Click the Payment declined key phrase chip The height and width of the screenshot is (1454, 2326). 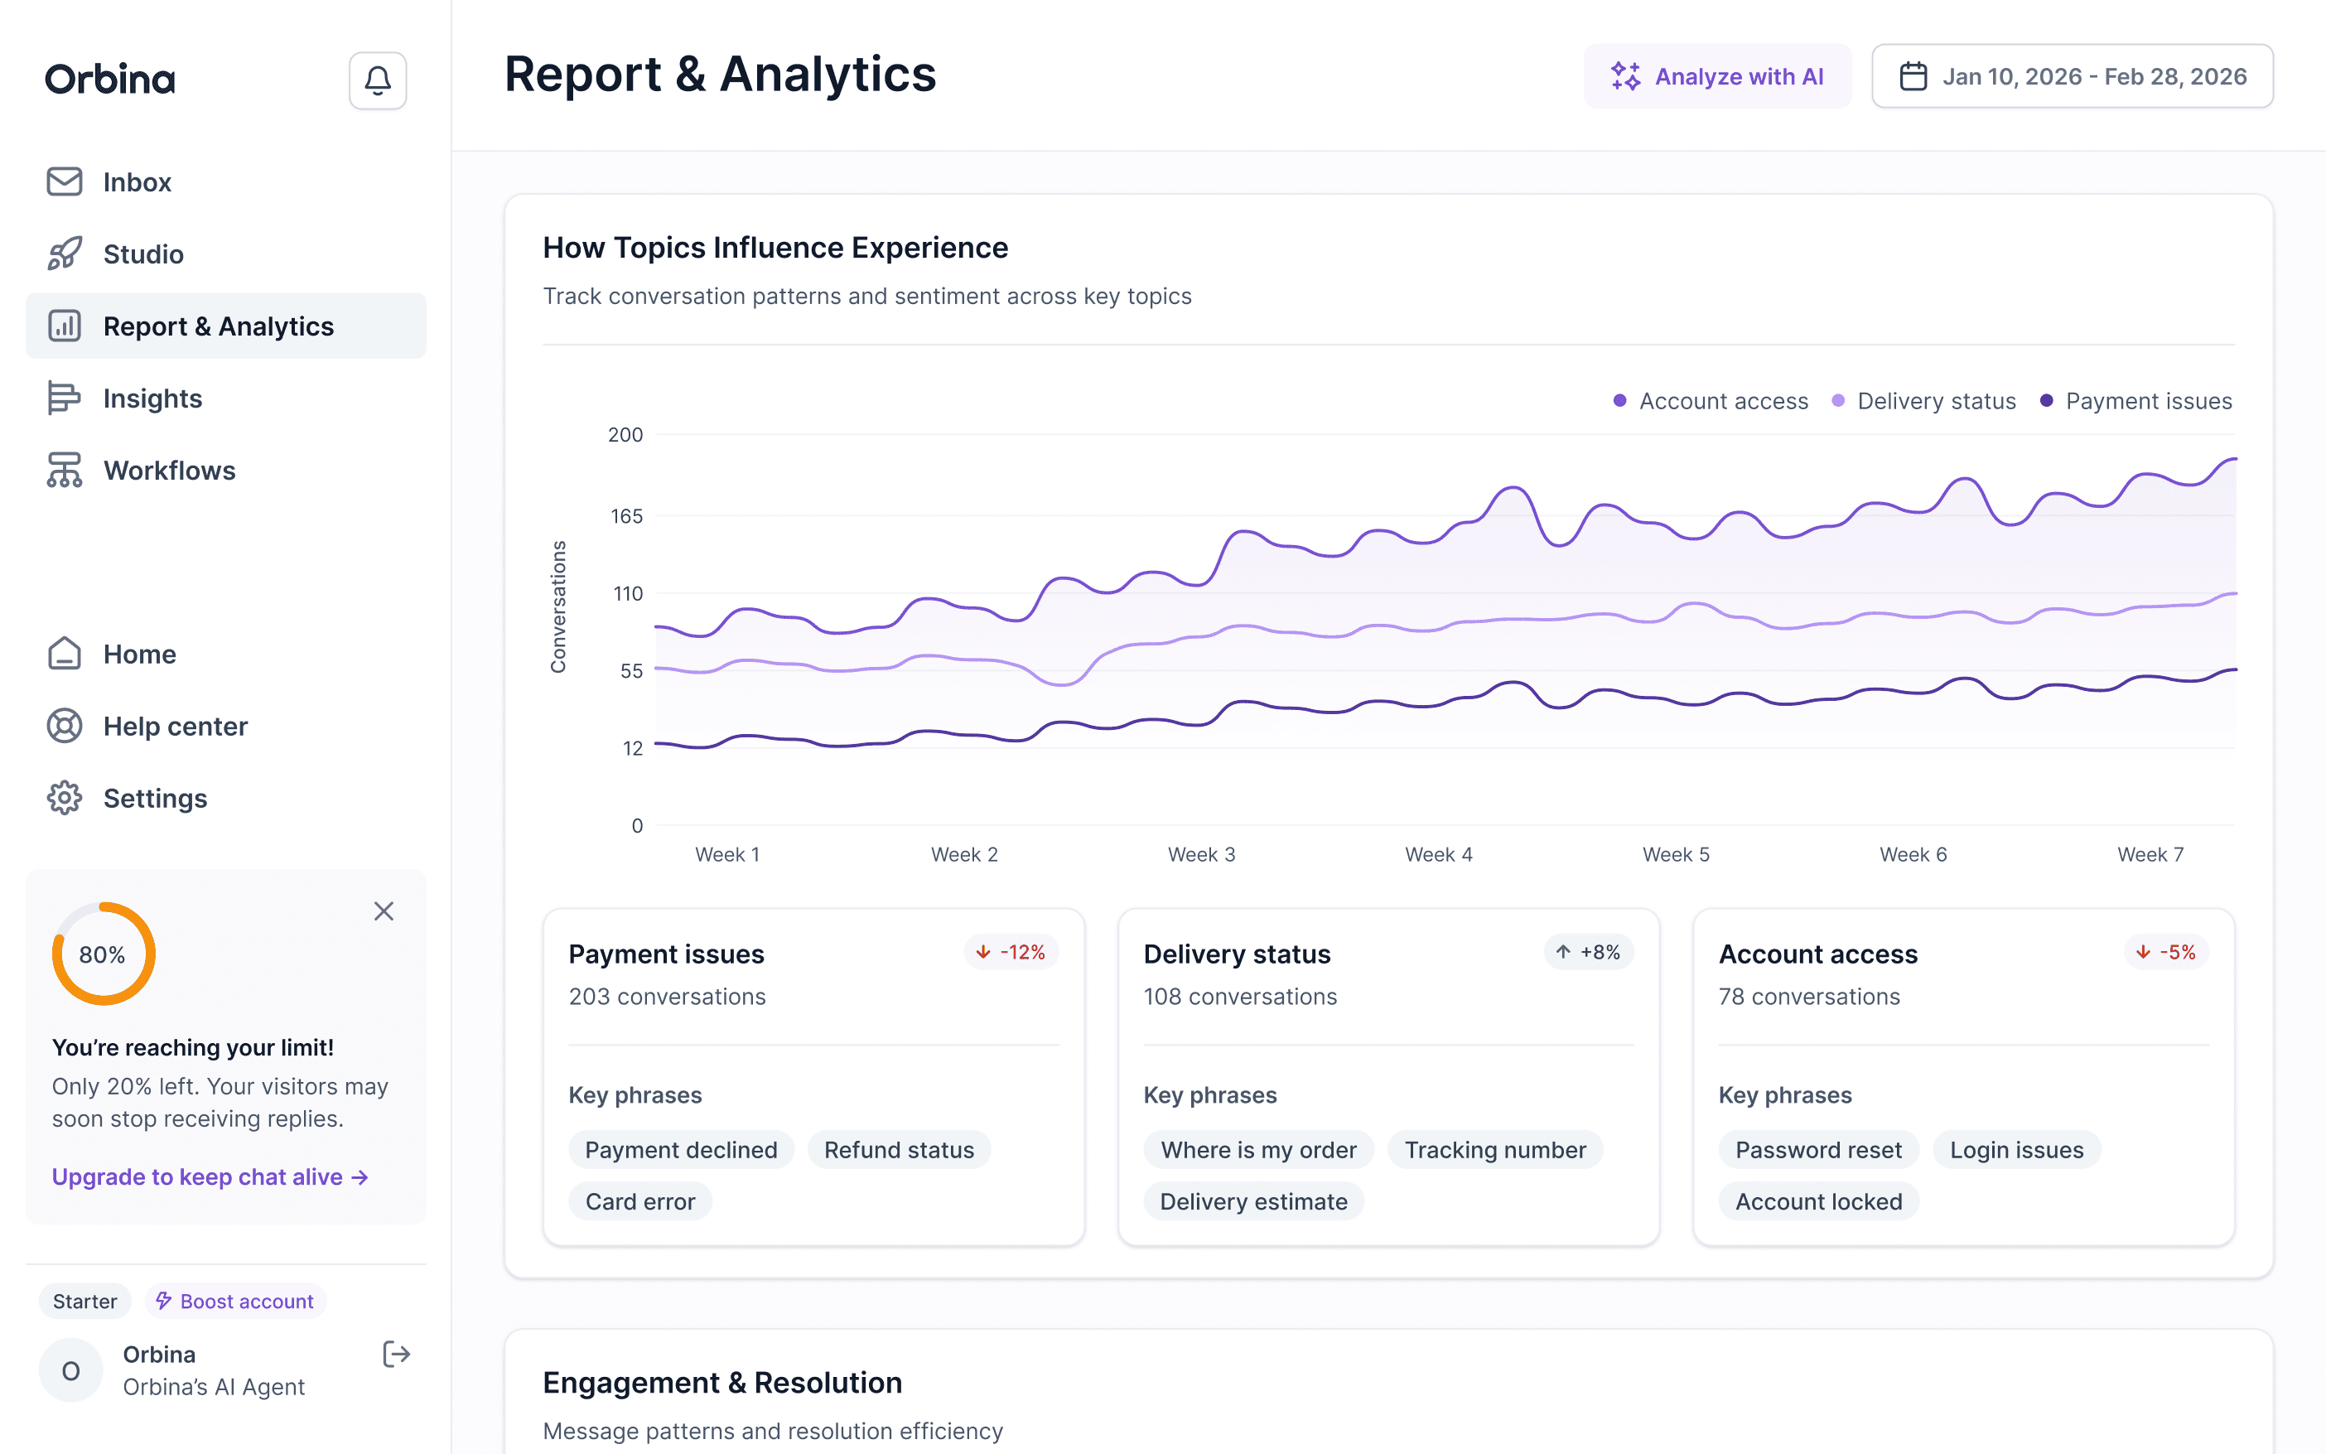pyautogui.click(x=681, y=1150)
